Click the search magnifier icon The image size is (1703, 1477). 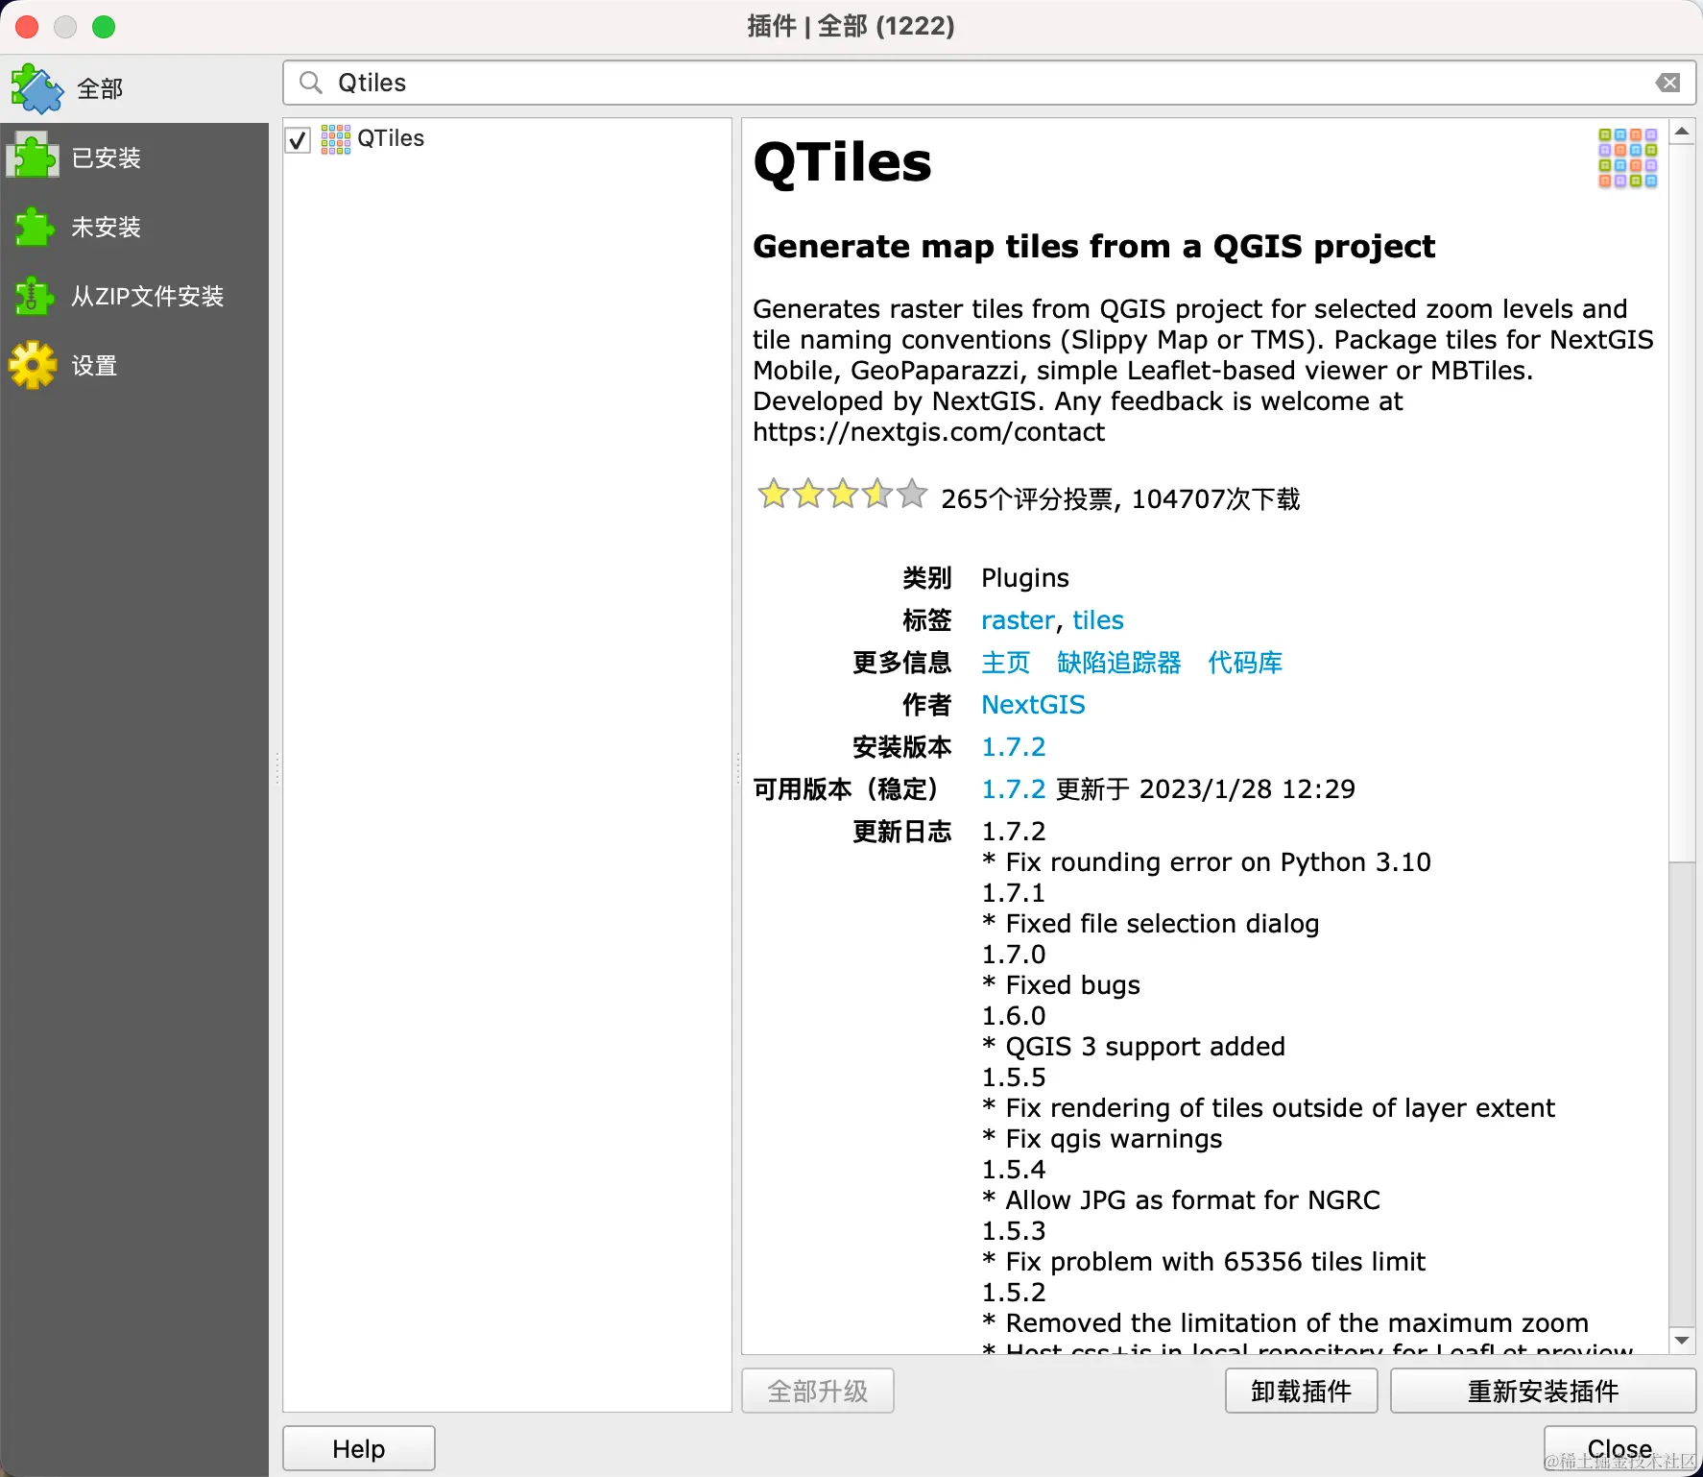click(x=310, y=83)
